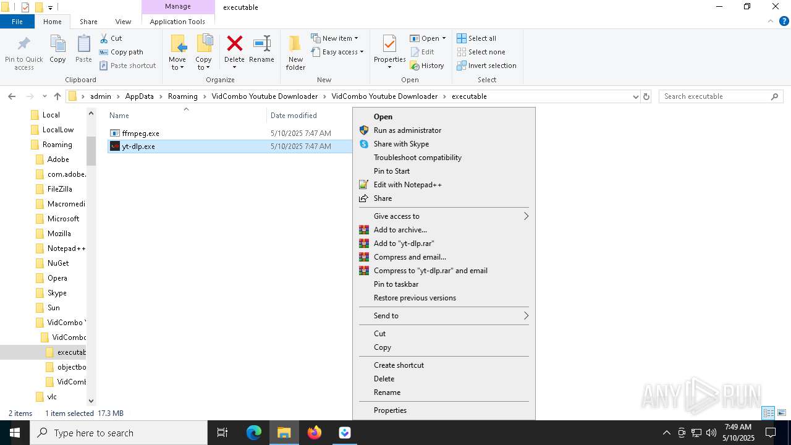Click Paste shortcut in the ribbon
Image resolution: width=791 pixels, height=445 pixels.
tap(127, 66)
